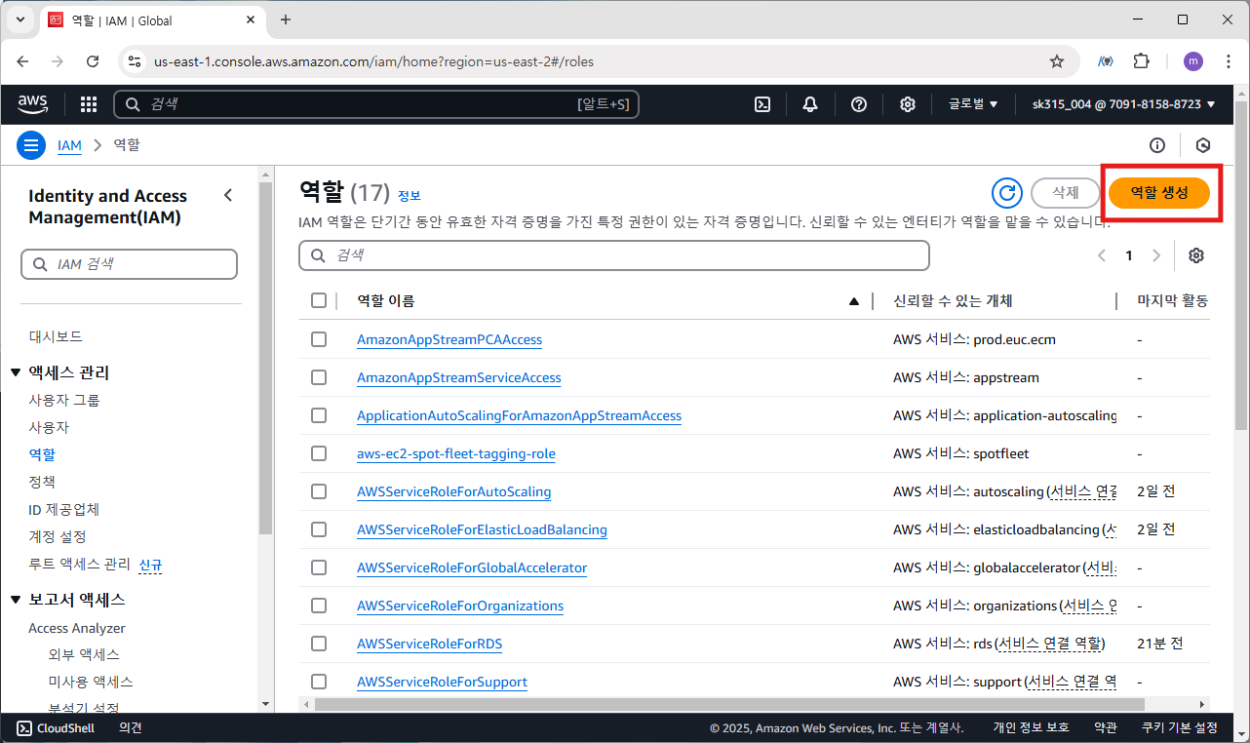Screen dimensions: 1250x743
Task: Click the 역할 생성 button
Action: (x=1159, y=193)
